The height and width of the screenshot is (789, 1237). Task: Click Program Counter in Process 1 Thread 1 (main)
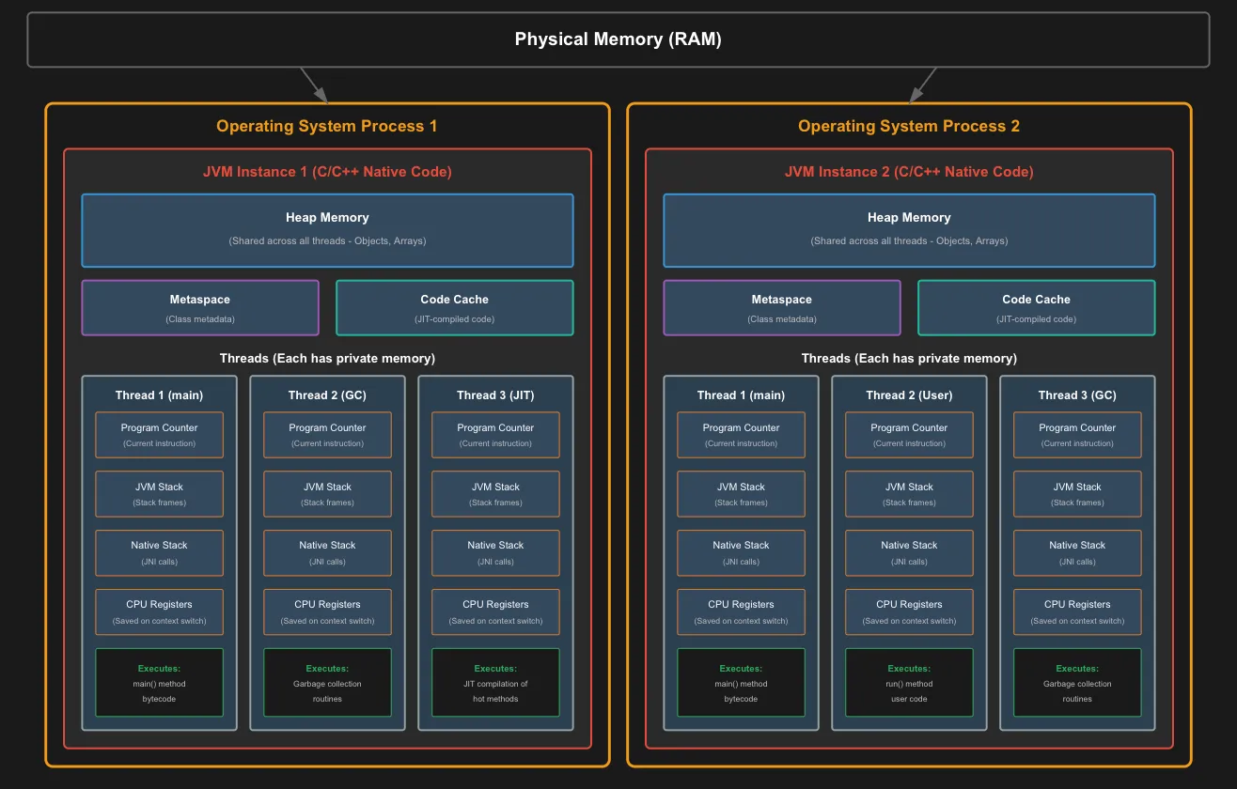[x=160, y=435]
